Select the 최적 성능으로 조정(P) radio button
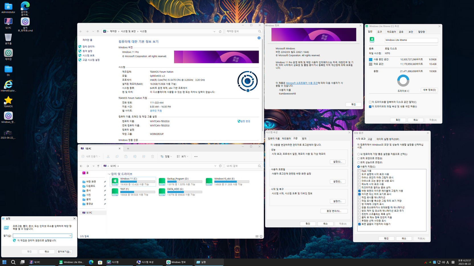Viewport: 474px width, 266px height. point(358,163)
